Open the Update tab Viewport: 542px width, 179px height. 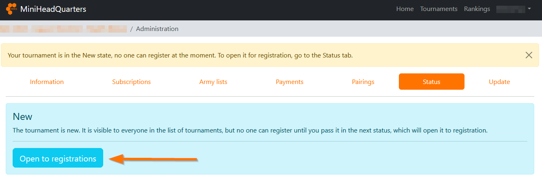point(499,82)
